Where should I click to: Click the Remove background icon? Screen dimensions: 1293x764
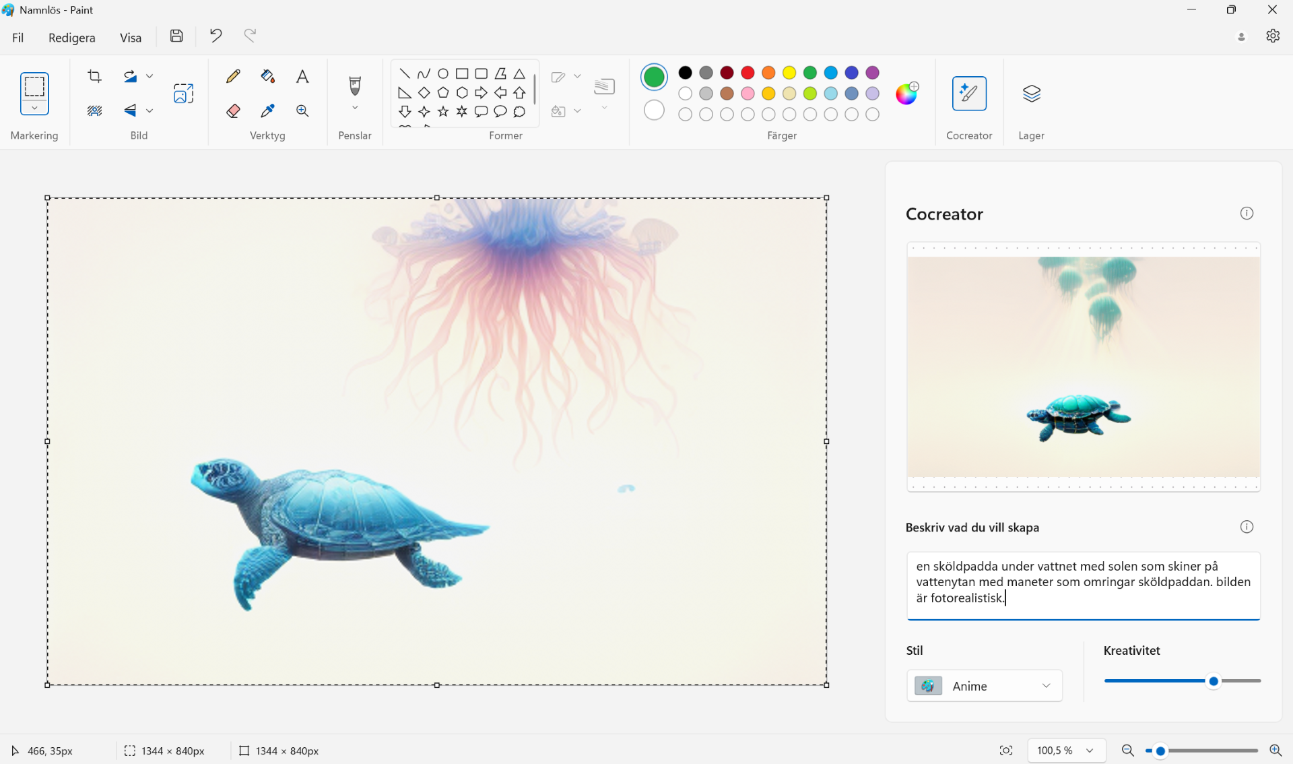point(95,110)
